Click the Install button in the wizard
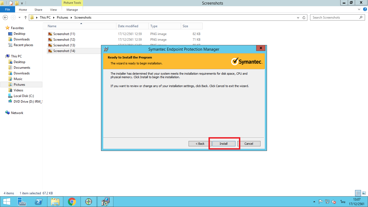The height and width of the screenshot is (207, 368). pos(224,144)
